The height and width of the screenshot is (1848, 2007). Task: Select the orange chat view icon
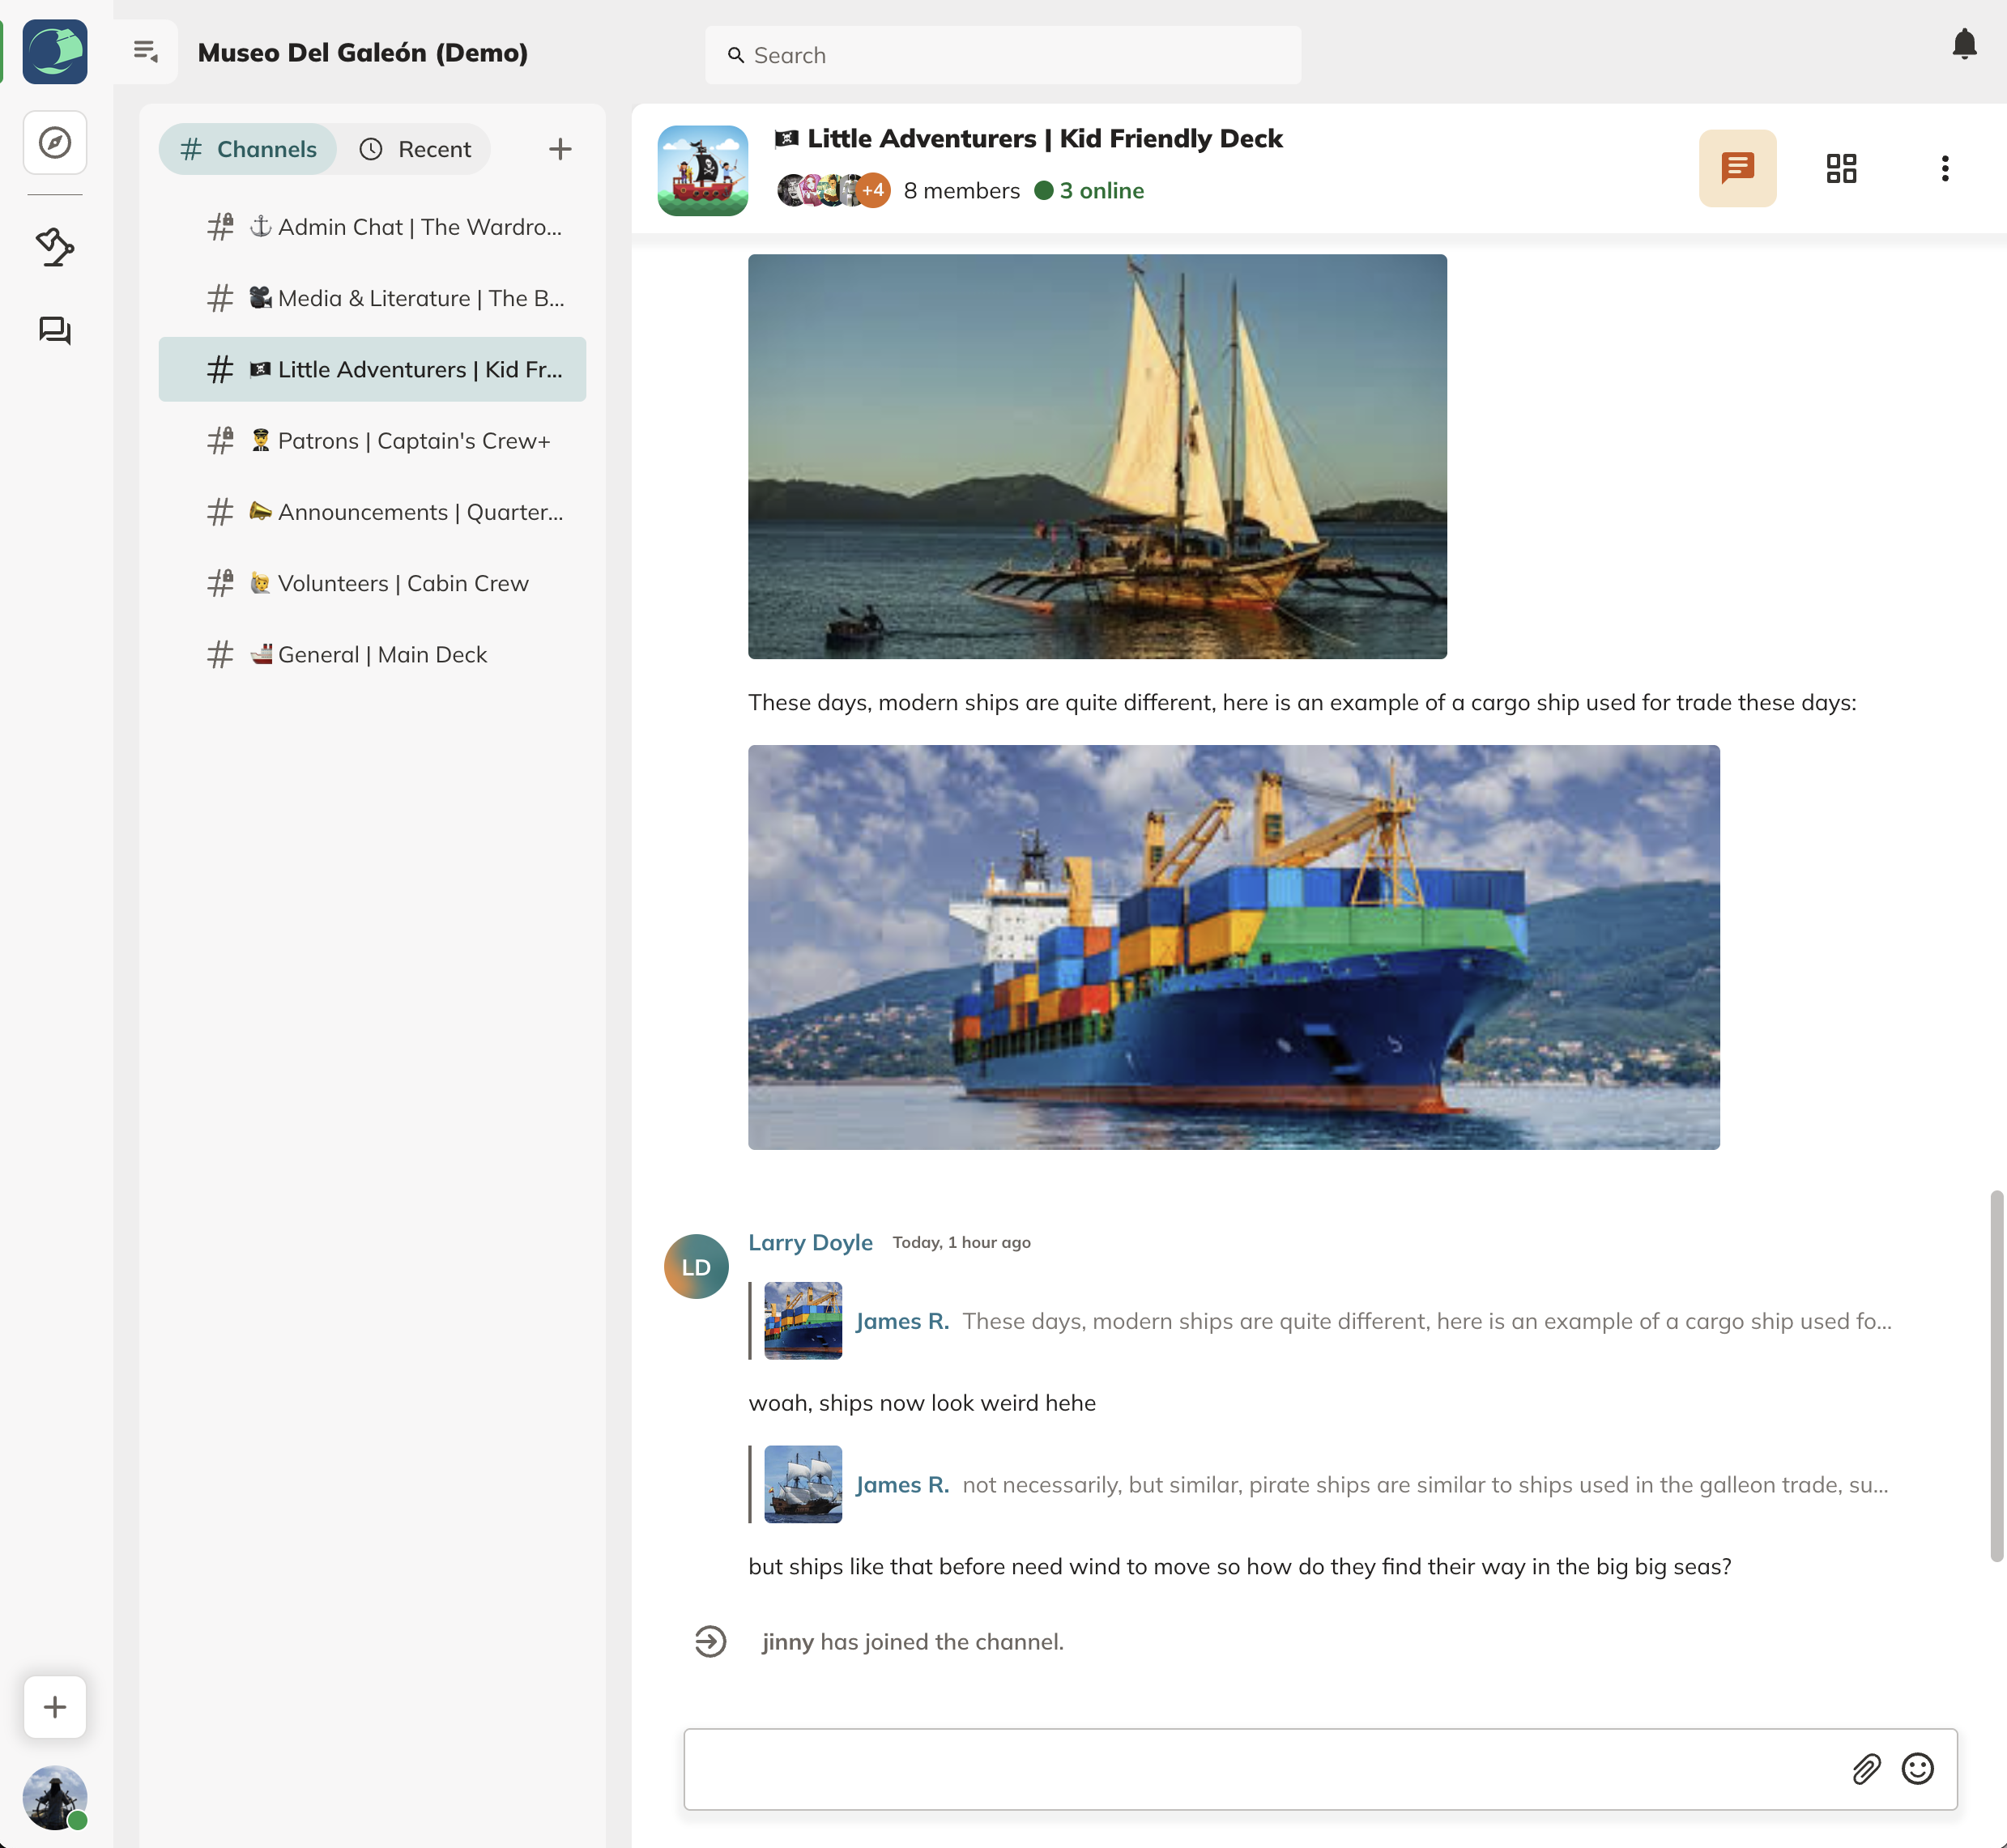pos(1736,168)
